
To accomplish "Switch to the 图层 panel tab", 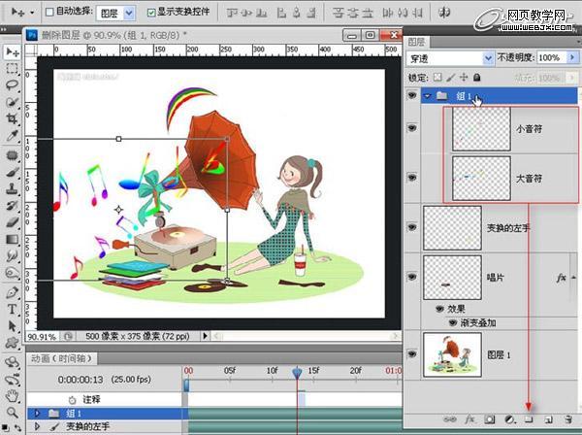I will click(416, 42).
